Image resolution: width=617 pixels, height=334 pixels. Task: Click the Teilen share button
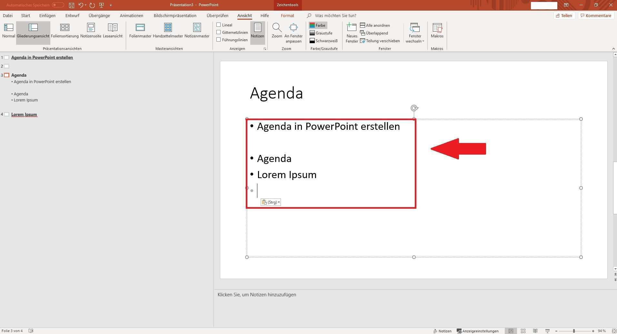click(564, 15)
